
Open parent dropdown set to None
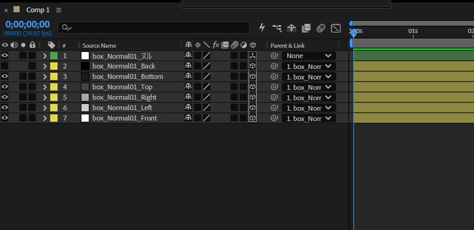pyautogui.click(x=309, y=56)
